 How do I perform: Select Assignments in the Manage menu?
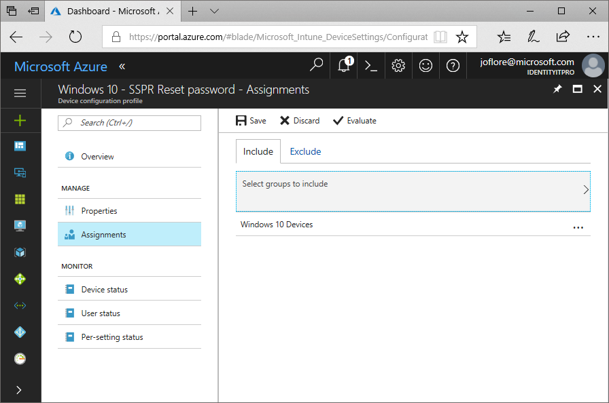(129, 235)
